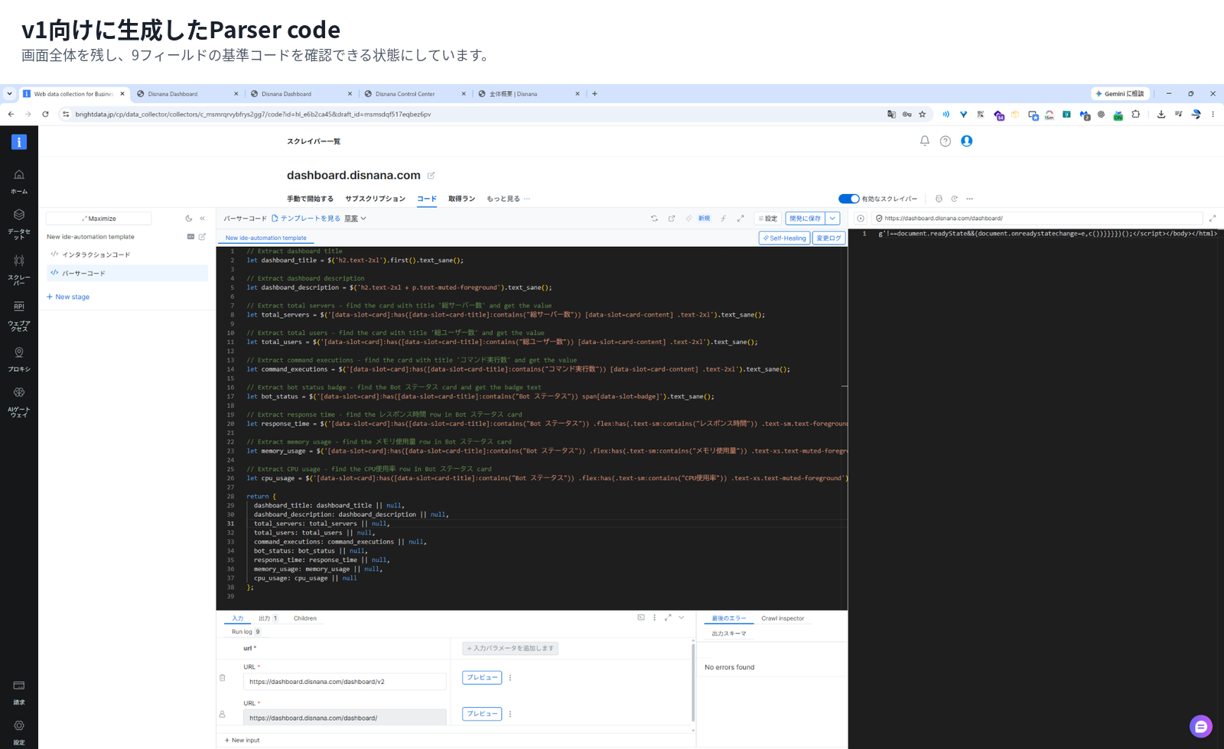Click the open-in-new-window icon in parser toolbar
Image resolution: width=1224 pixels, height=749 pixels.
[672, 219]
